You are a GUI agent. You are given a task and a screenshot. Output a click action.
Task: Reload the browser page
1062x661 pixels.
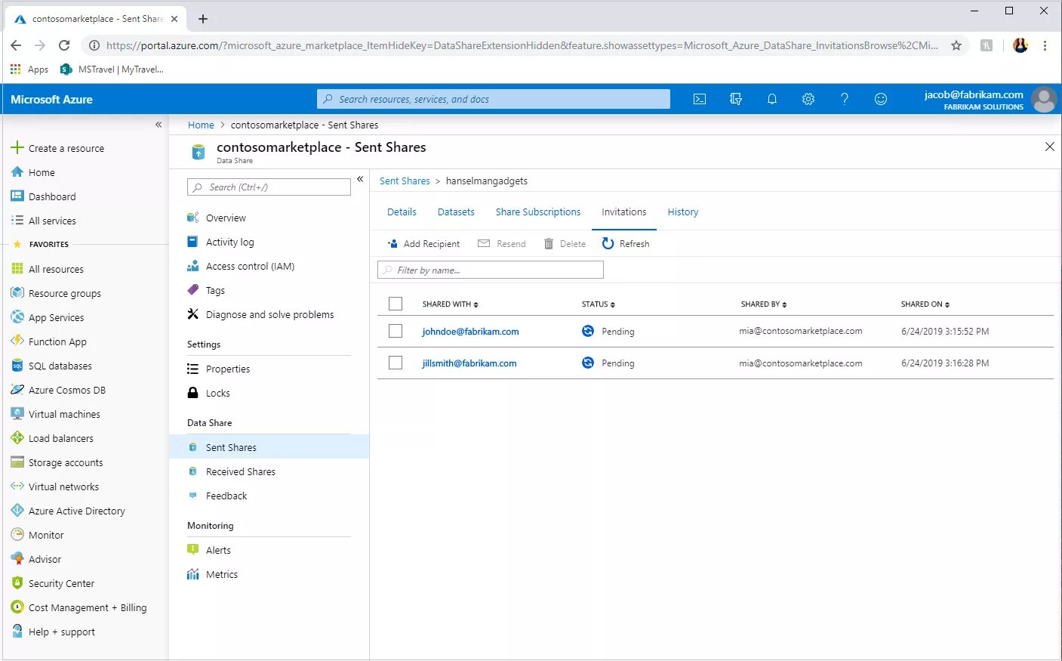click(x=64, y=45)
